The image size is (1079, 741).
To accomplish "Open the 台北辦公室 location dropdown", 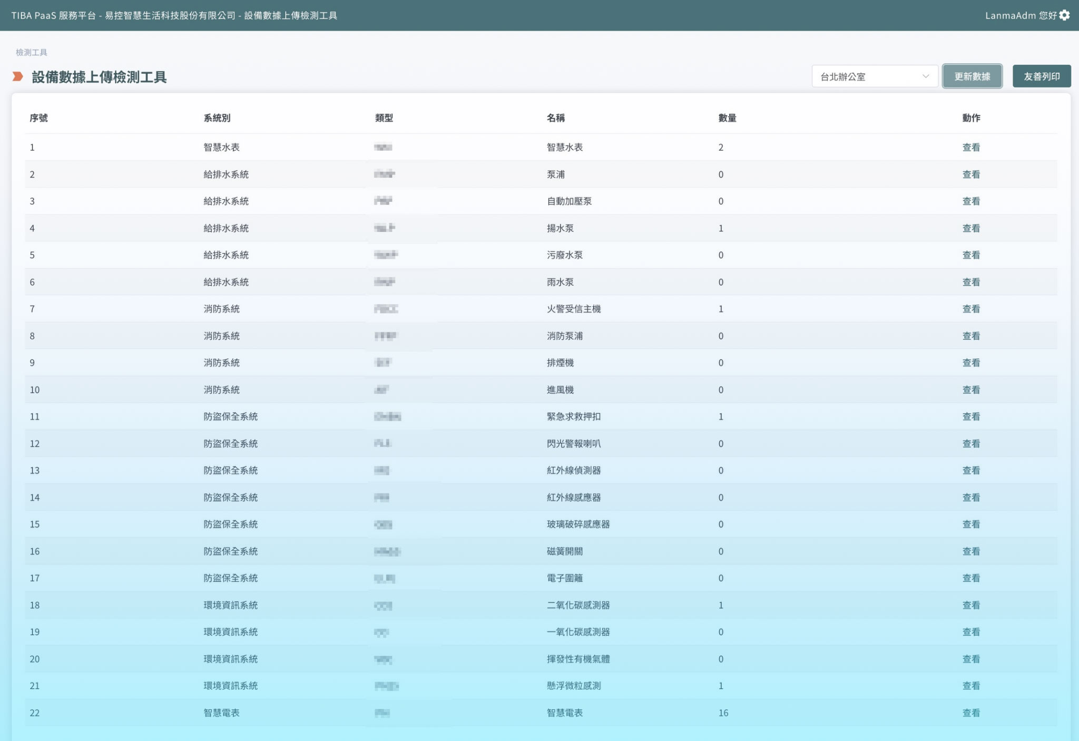I will 874,76.
